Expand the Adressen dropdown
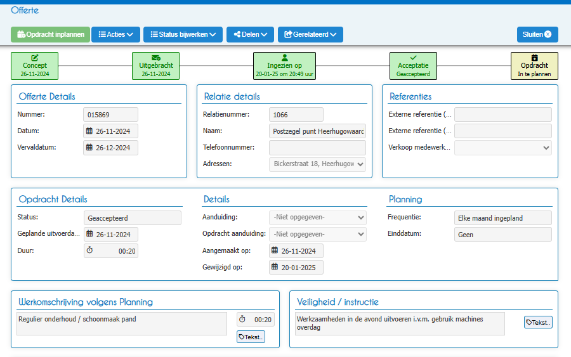This screenshot has height=357, width=571. pos(318,164)
